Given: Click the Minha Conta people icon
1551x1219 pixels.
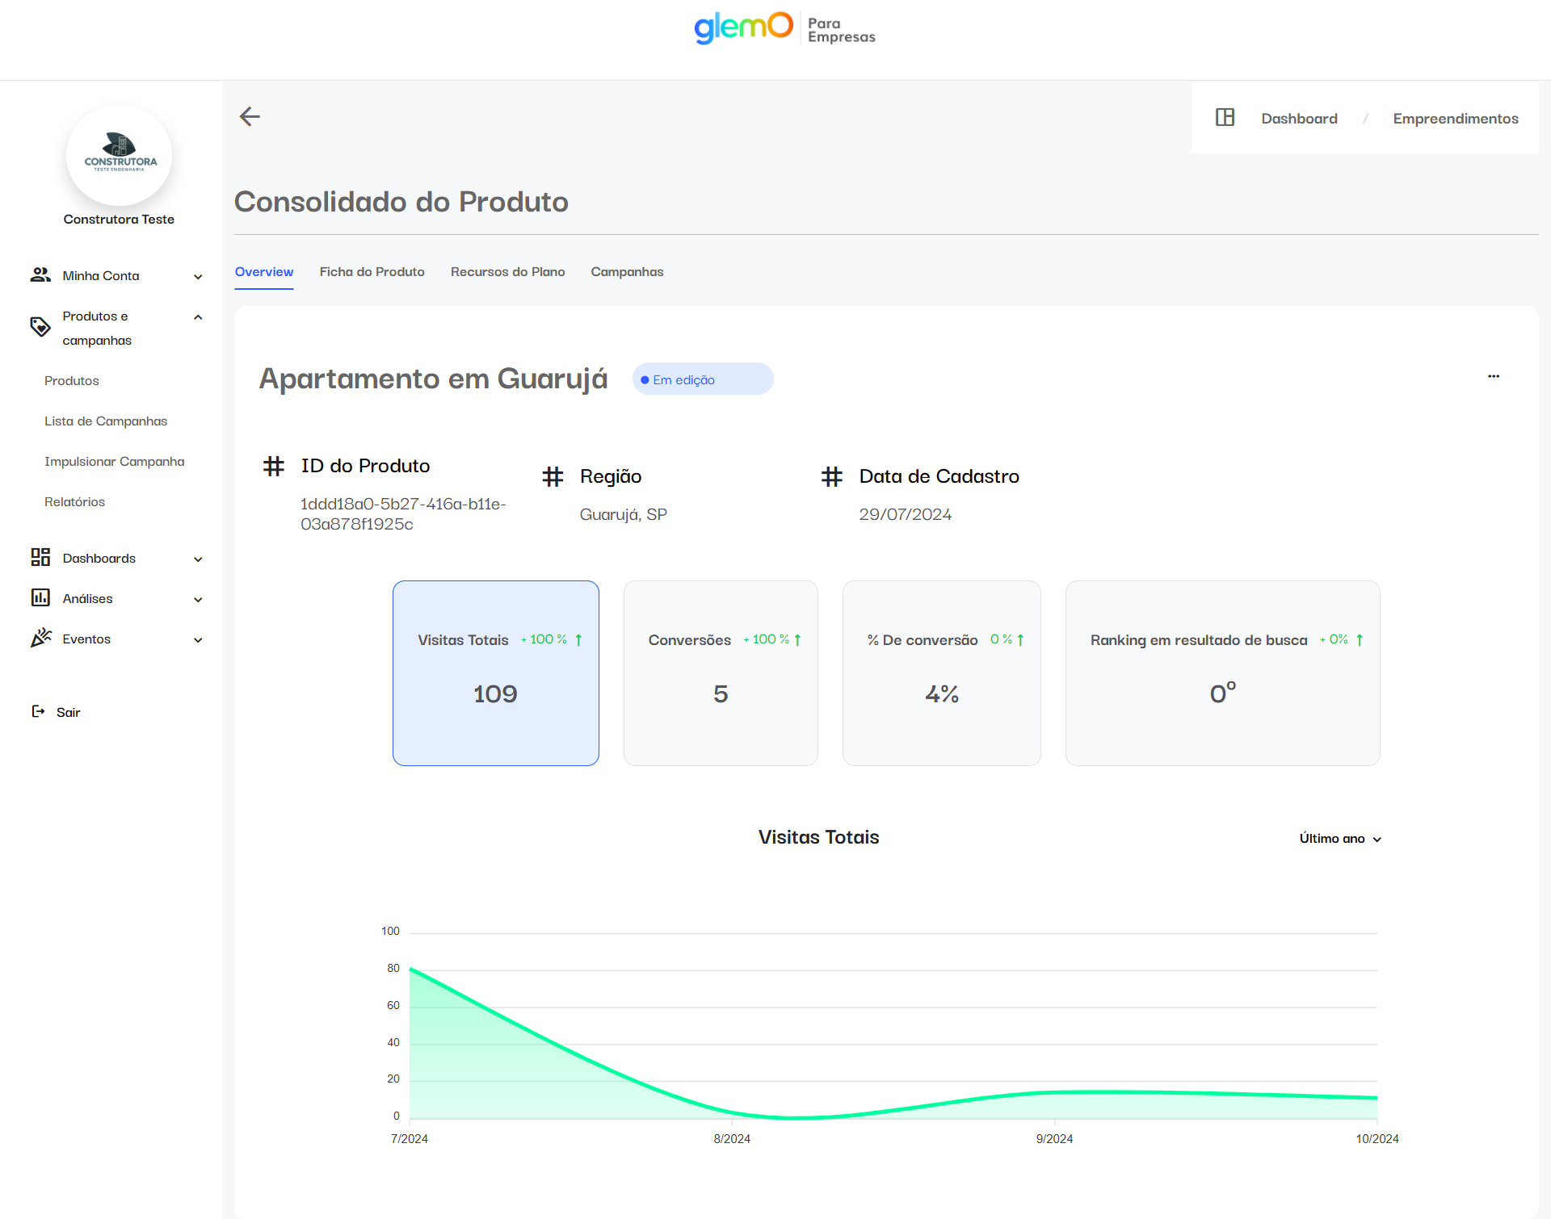Looking at the screenshot, I should point(40,275).
